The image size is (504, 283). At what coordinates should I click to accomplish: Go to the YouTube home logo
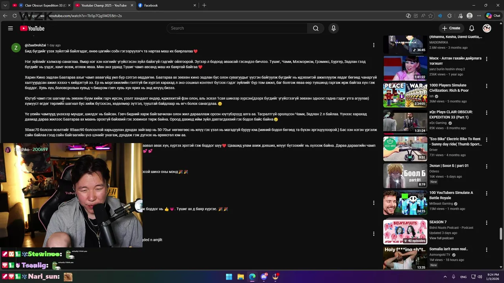point(32,28)
